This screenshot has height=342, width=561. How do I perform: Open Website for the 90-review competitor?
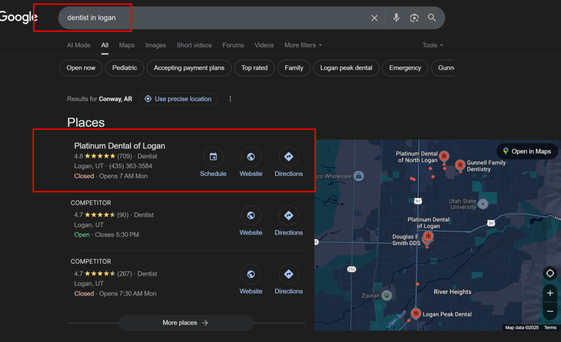pos(251,215)
